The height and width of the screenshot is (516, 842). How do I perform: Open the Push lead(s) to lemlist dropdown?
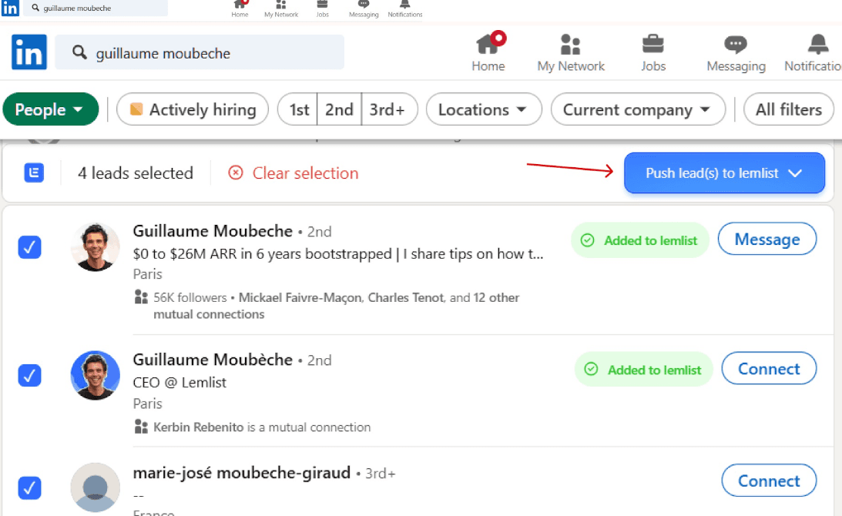pos(723,173)
